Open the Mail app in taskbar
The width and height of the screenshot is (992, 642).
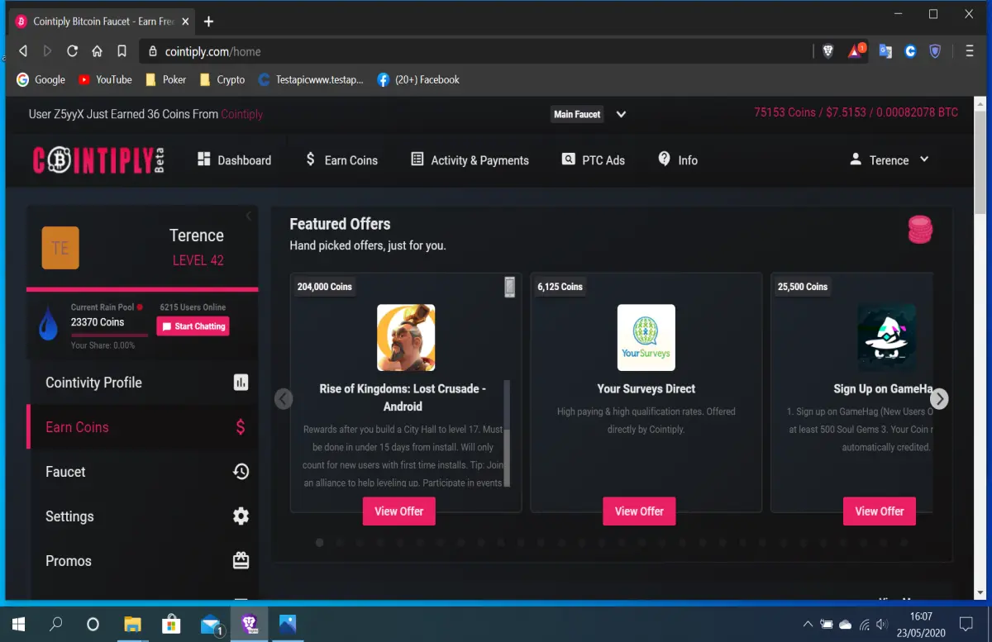211,625
